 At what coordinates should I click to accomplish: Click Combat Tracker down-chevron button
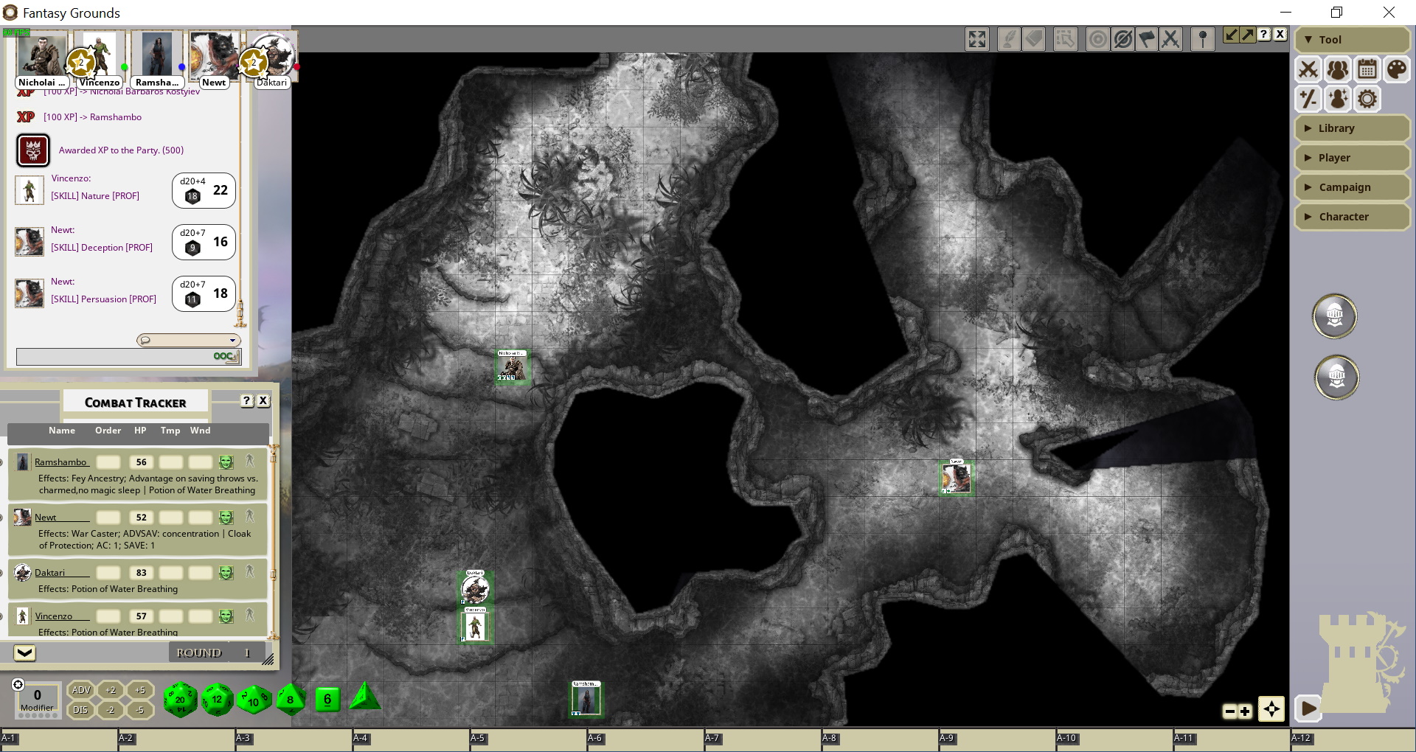point(24,652)
